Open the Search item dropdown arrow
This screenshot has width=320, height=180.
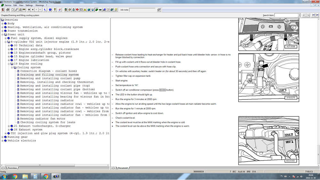tap(299, 15)
